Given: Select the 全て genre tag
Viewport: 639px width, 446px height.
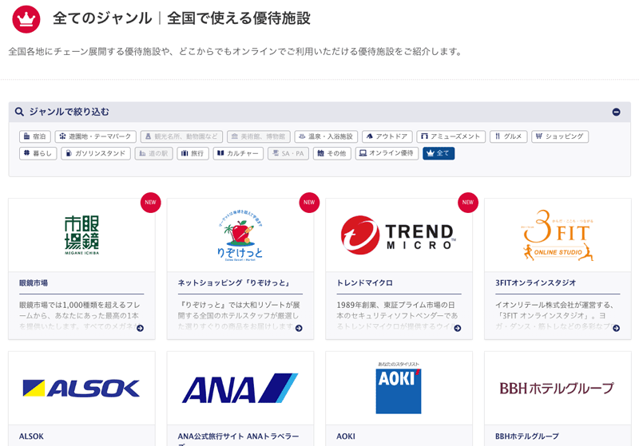Looking at the screenshot, I should [439, 153].
